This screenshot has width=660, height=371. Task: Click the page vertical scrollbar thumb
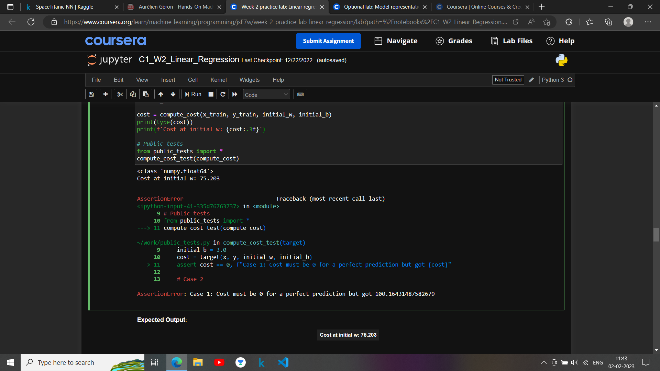[656, 235]
